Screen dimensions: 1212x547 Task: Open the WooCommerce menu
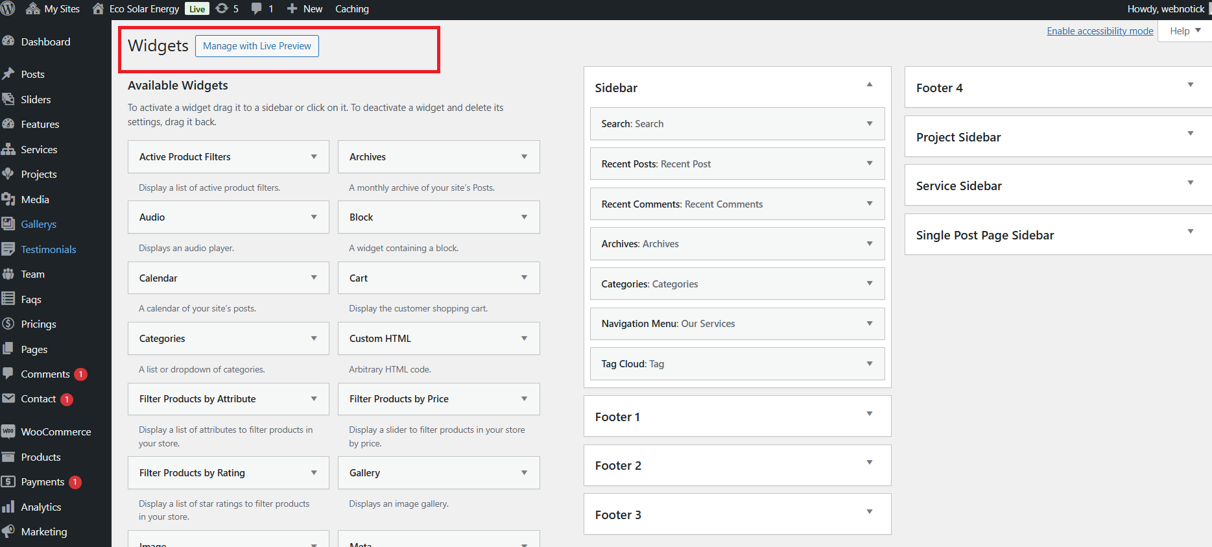pos(56,432)
